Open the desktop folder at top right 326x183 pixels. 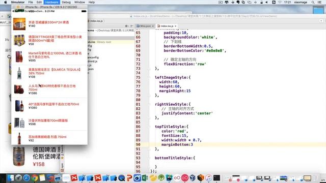318,10
